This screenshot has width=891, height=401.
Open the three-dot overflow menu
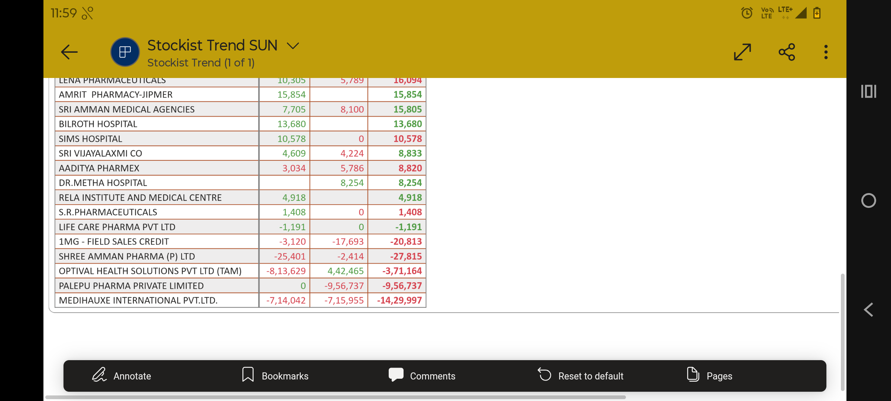tap(826, 52)
